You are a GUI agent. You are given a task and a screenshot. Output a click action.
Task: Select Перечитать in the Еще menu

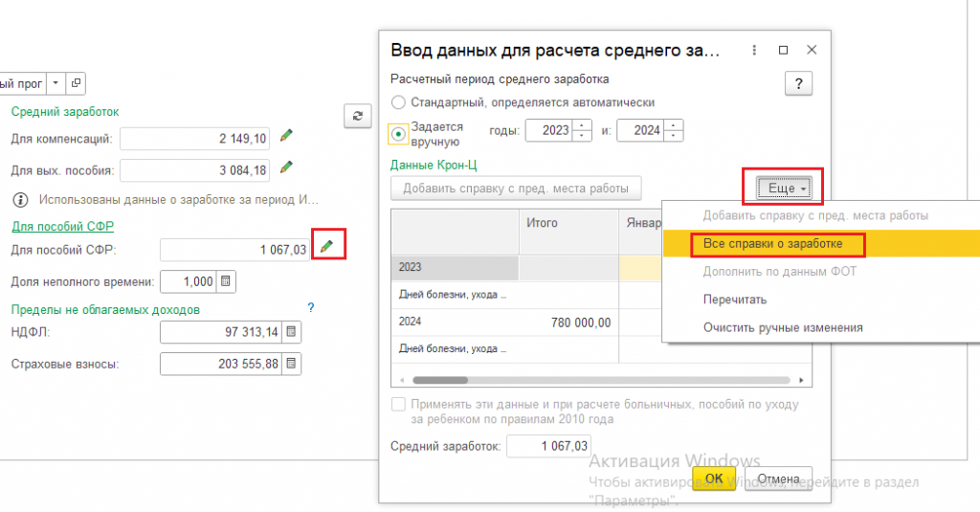tap(735, 300)
